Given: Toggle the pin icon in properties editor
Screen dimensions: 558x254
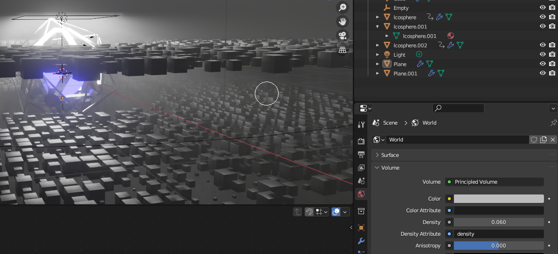Looking at the screenshot, I should tap(553, 123).
